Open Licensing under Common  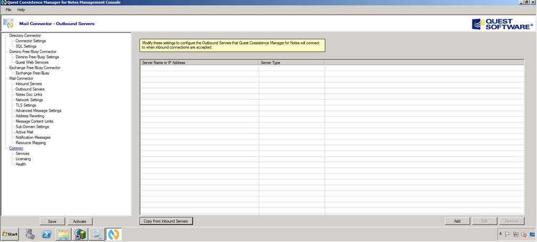(x=23, y=159)
